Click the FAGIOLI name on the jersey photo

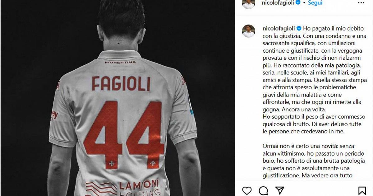pos(121,83)
